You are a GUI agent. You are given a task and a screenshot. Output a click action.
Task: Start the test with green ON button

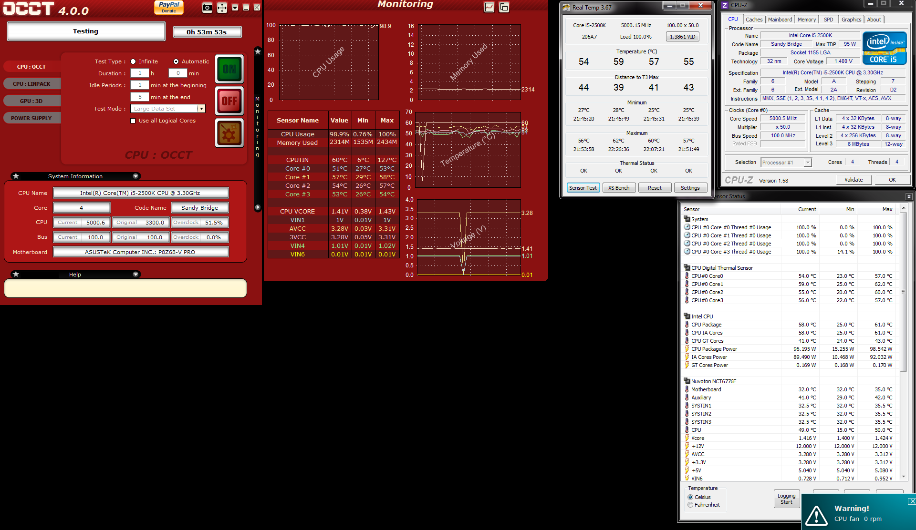tap(229, 69)
